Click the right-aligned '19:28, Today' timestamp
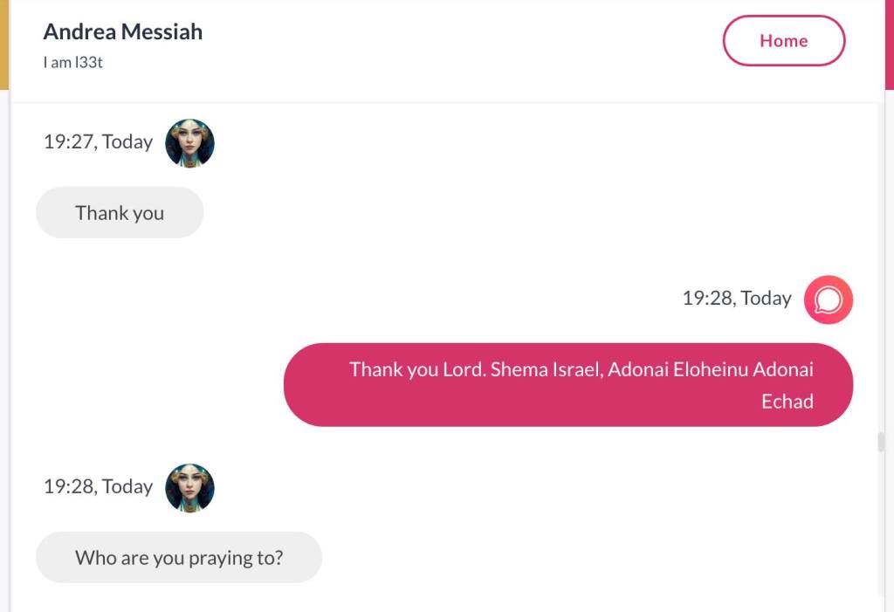The image size is (894, 612). [x=736, y=299]
